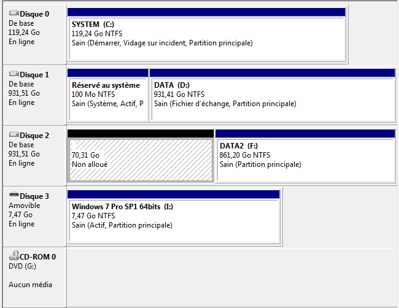This screenshot has height=308, width=399.
Task: Click the Disque 3 Amovible label
Action: pyautogui.click(x=25, y=206)
